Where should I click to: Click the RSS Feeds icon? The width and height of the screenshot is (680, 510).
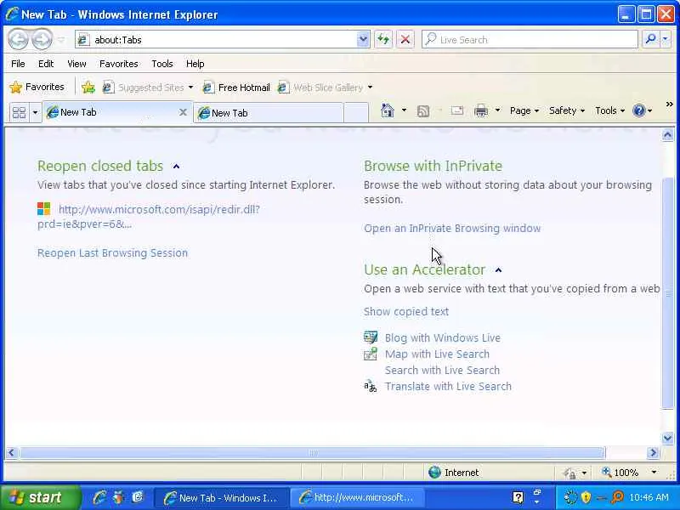422,111
